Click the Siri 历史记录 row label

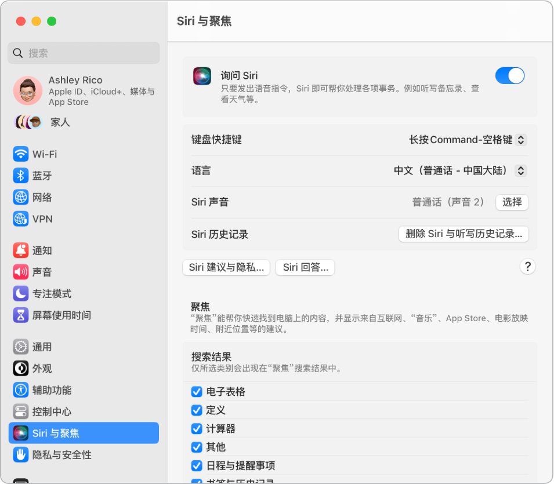220,234
